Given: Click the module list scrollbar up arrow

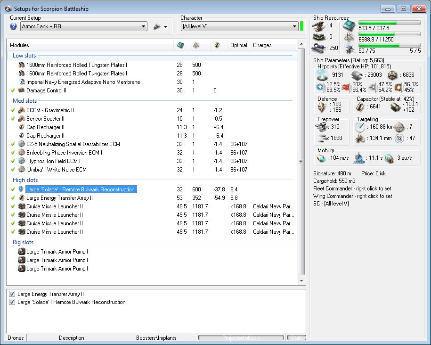Looking at the screenshot, I should 301,44.
